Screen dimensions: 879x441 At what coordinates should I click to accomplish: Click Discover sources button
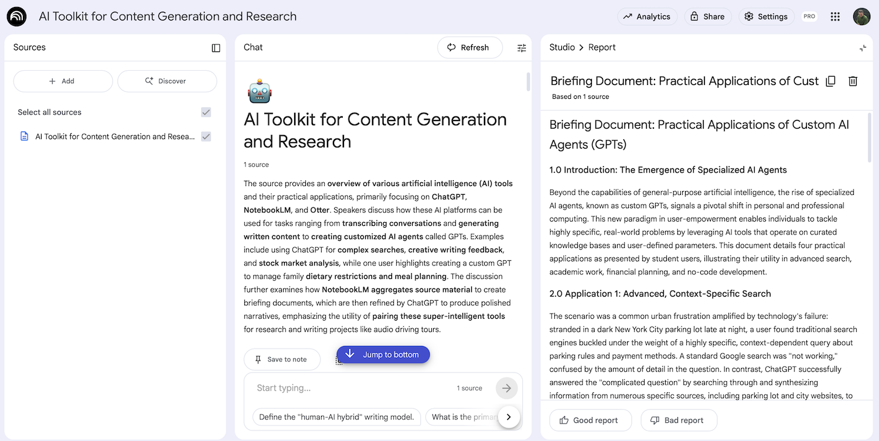(167, 81)
